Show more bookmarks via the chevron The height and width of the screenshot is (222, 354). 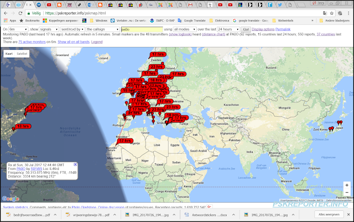313,20
